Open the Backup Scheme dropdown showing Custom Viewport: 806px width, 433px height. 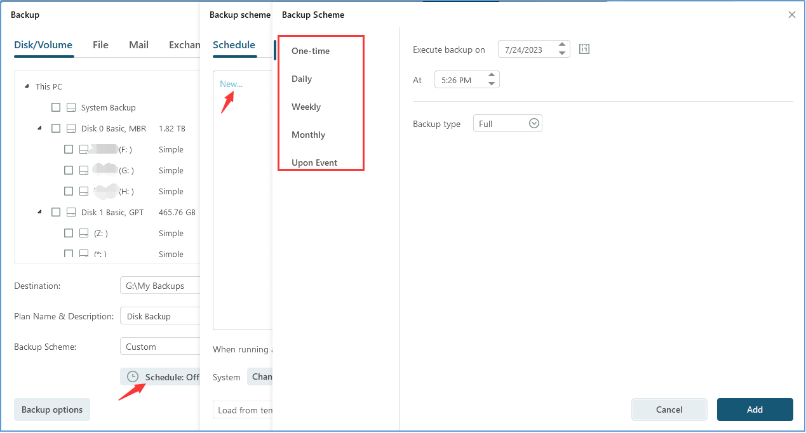click(160, 346)
